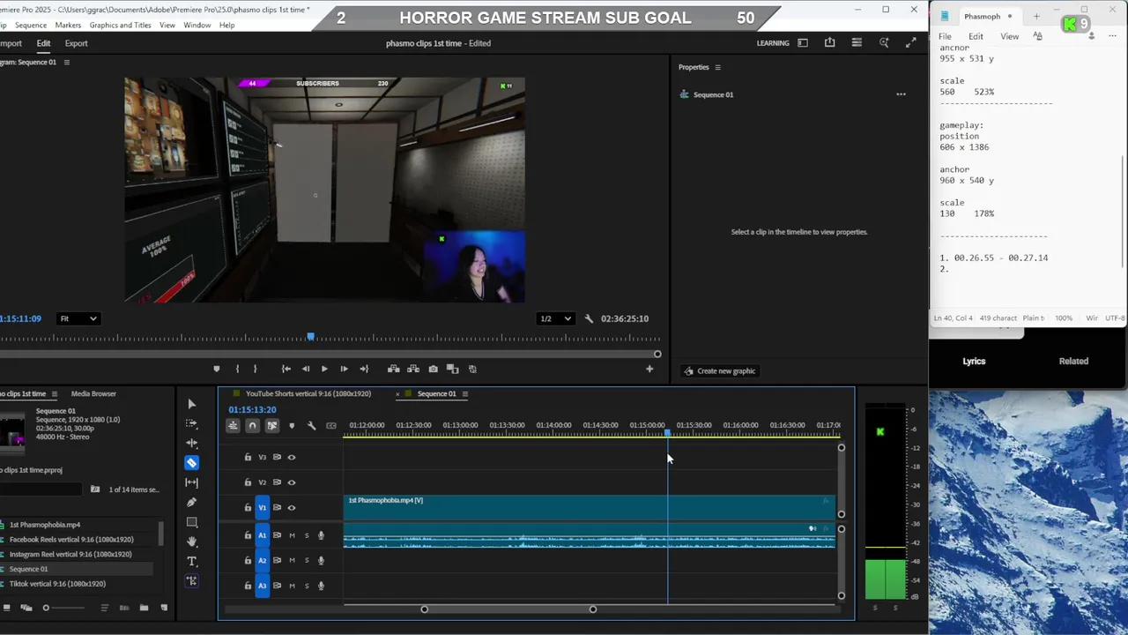
Task: Click the timeline Add Marker icon
Action: (x=292, y=426)
